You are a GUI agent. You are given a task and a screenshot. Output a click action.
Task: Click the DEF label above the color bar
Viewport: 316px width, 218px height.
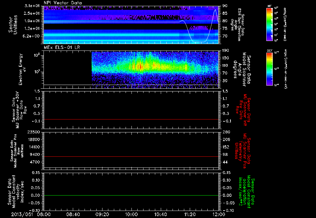269,51
